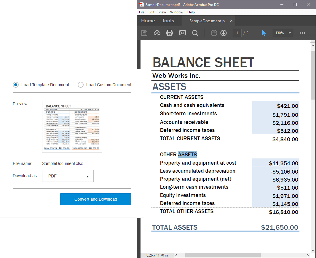
Task: Click the page number input field
Action: [x=237, y=33]
